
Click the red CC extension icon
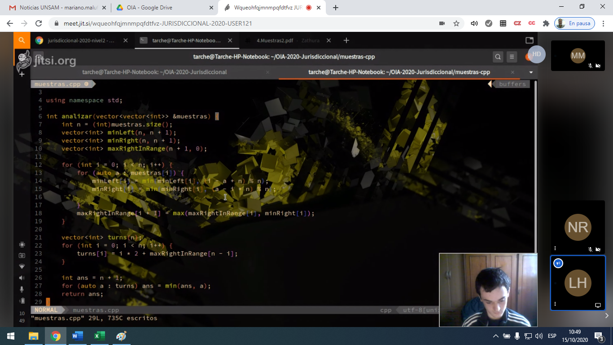tap(532, 23)
